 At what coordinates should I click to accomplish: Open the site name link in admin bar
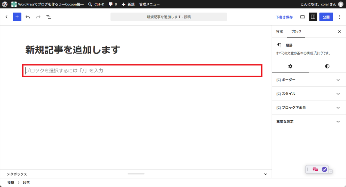pyautogui.click(x=47, y=4)
